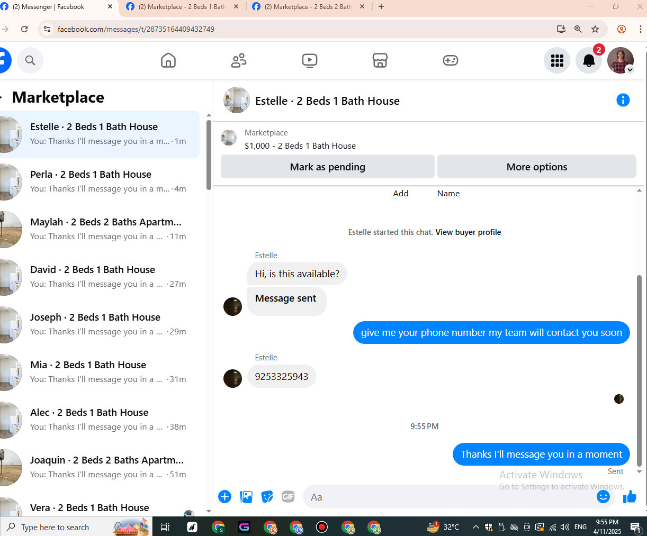The width and height of the screenshot is (647, 536).
Task: Open Maylah 2 Beds 2 Baths conversation
Action: click(x=100, y=229)
